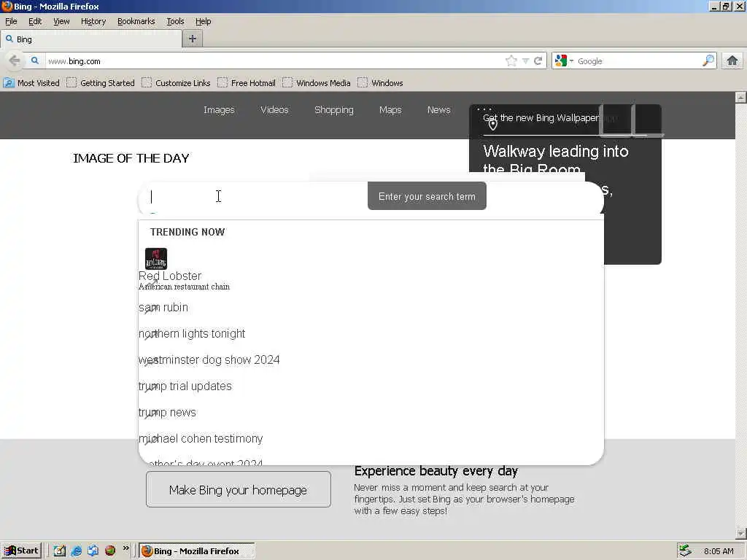747x560 pixels.
Task: Open the Free Hotmail bookmark
Action: click(247, 83)
